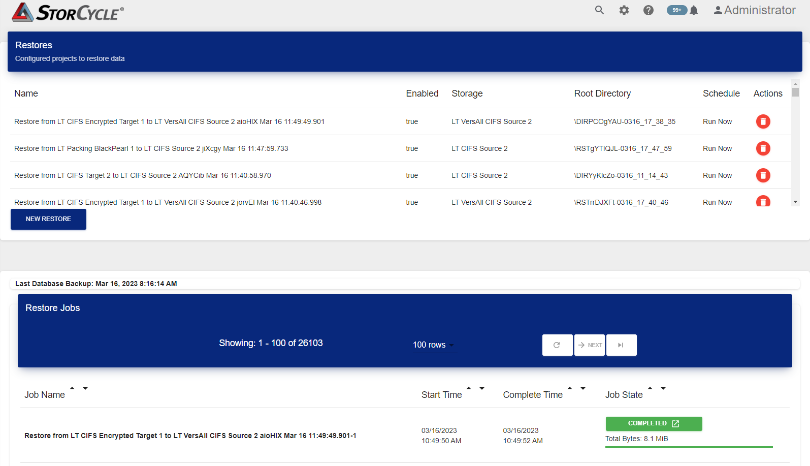Run Now for the jiXcgy restore

[x=717, y=148]
